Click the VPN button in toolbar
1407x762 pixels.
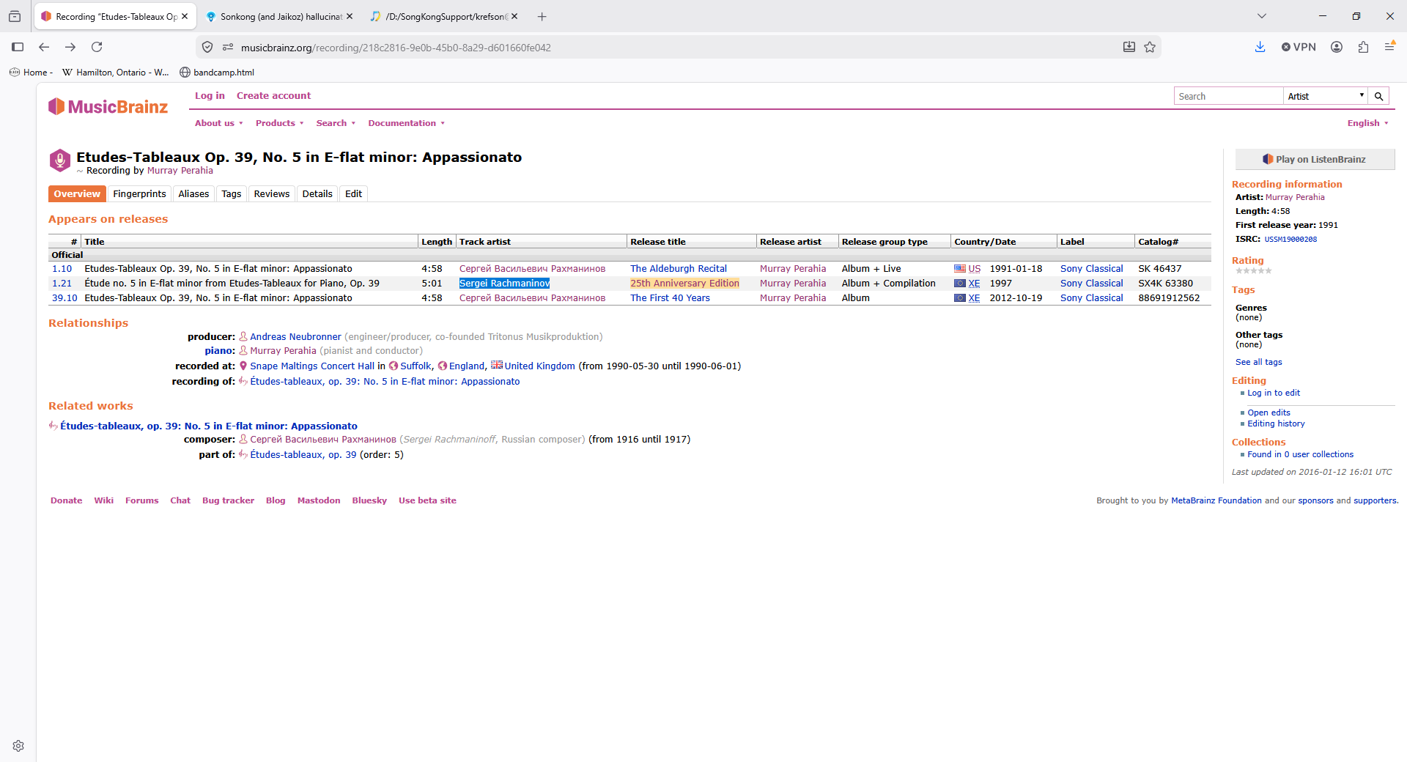click(x=1299, y=47)
